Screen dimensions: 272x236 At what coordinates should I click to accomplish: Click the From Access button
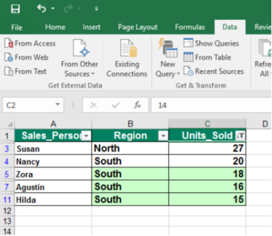[x=30, y=43]
